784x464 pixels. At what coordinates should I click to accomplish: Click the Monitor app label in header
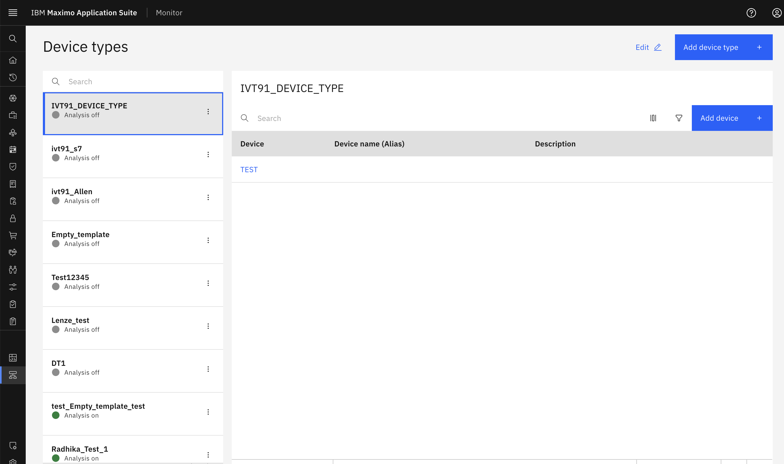click(x=169, y=13)
